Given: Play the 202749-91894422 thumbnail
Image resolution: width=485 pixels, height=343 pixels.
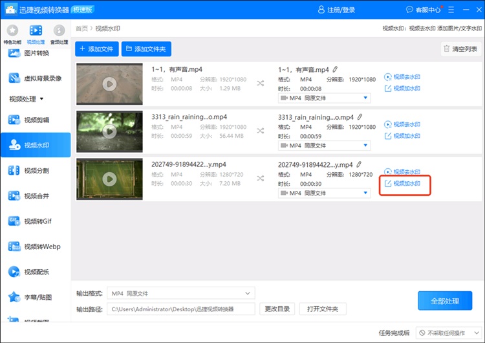Looking at the screenshot, I should [x=109, y=179].
